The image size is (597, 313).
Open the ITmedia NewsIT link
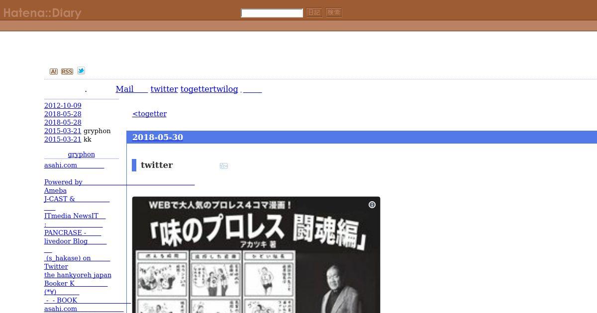[75, 216]
